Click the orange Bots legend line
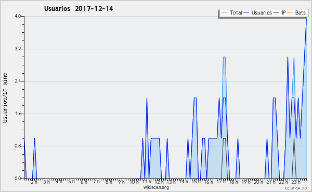This screenshot has height=192, width=312. tap(290, 12)
